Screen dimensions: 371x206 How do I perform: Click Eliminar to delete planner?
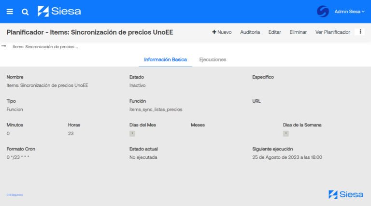(298, 32)
